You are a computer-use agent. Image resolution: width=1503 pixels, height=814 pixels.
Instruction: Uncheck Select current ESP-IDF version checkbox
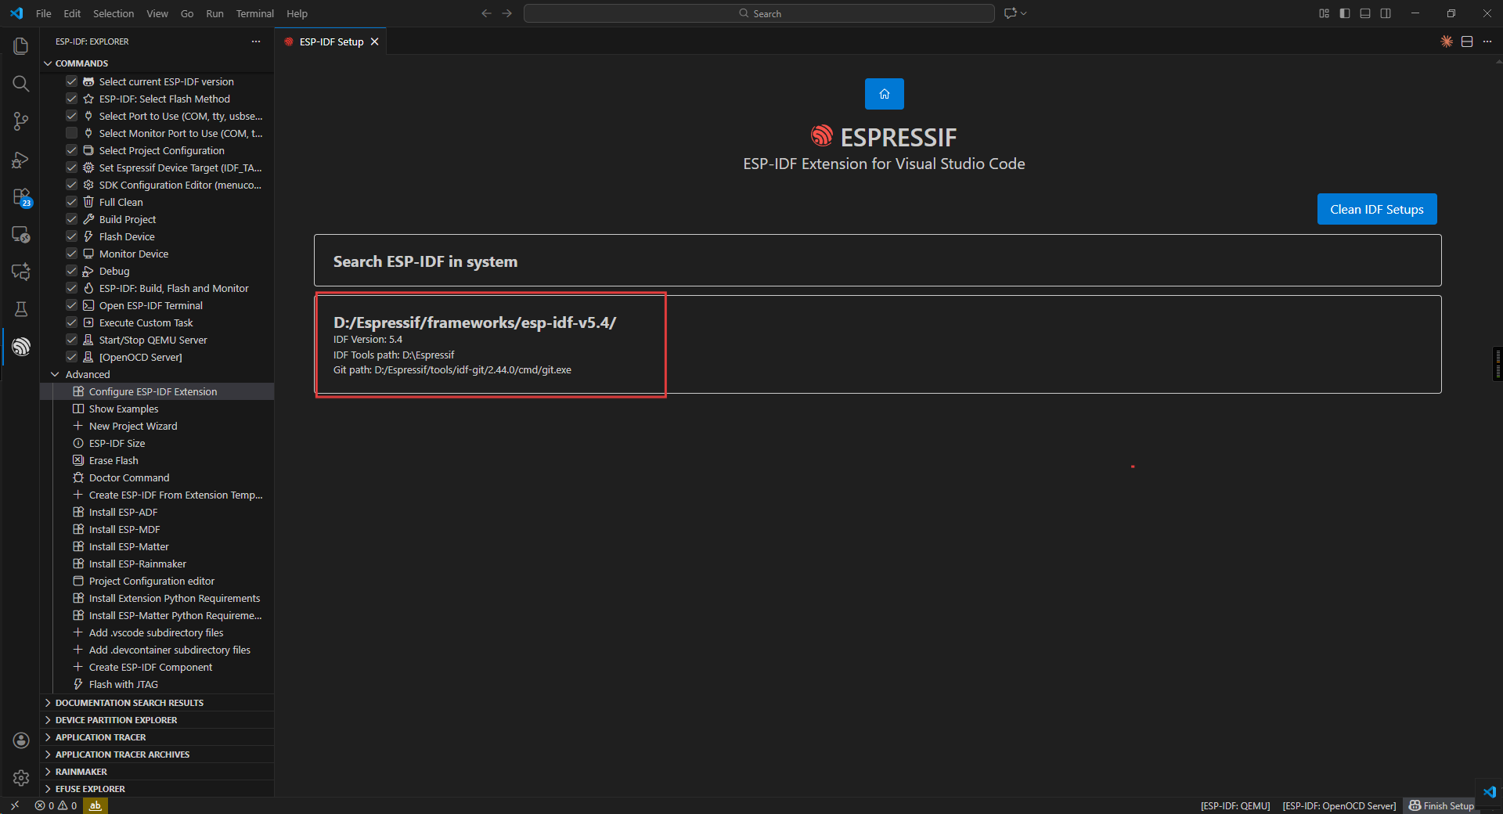point(71,81)
